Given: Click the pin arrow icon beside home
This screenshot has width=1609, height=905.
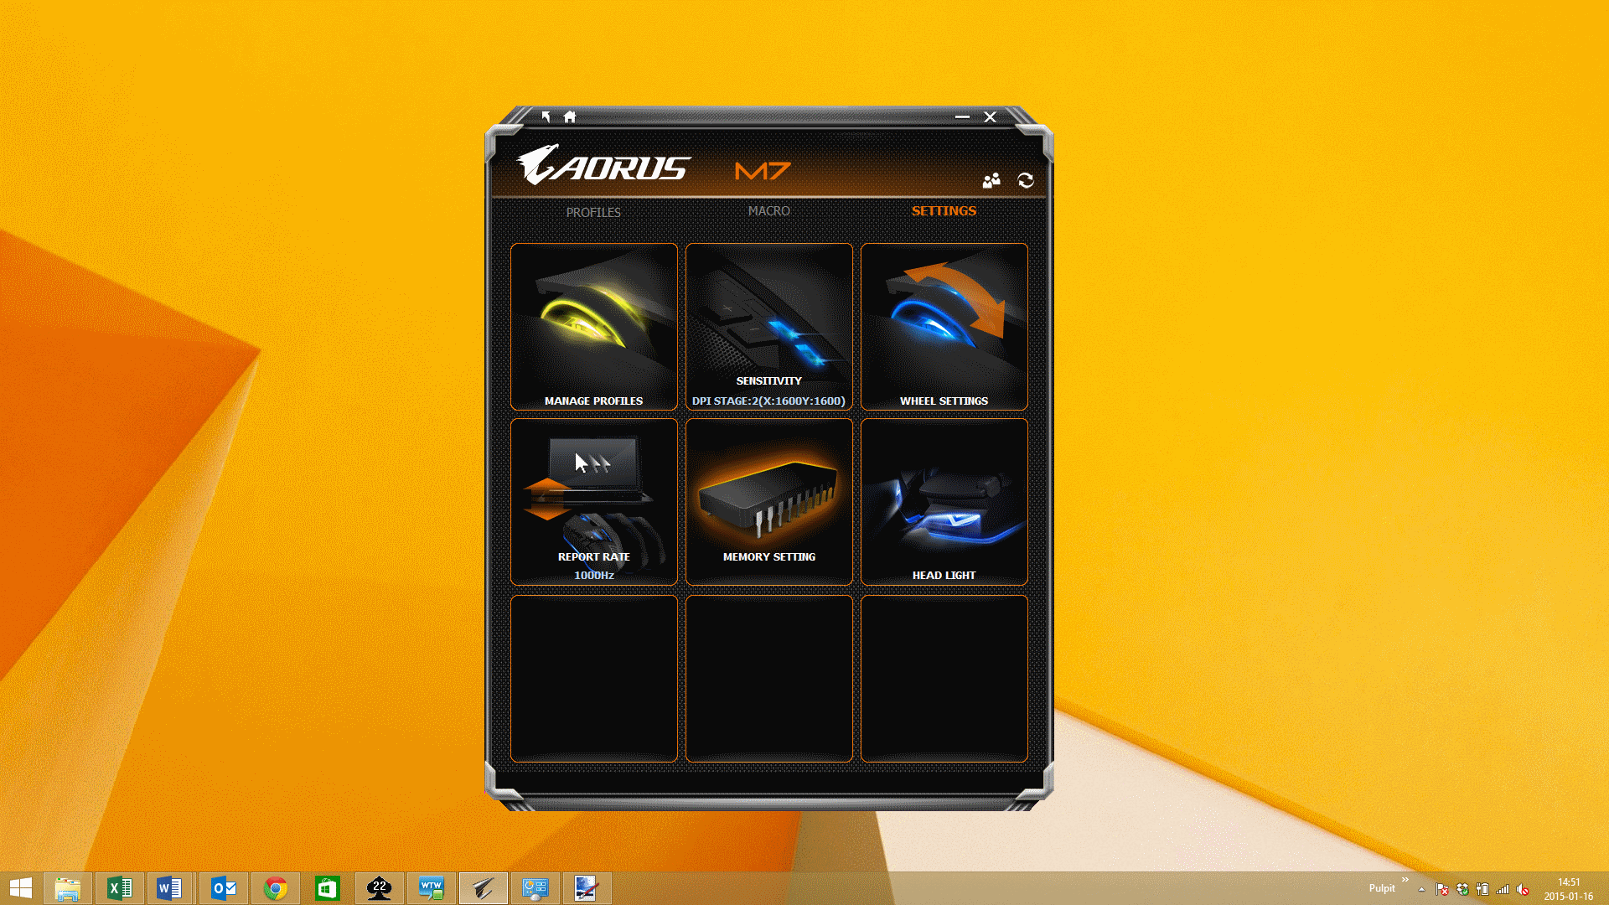Looking at the screenshot, I should pyautogui.click(x=546, y=117).
